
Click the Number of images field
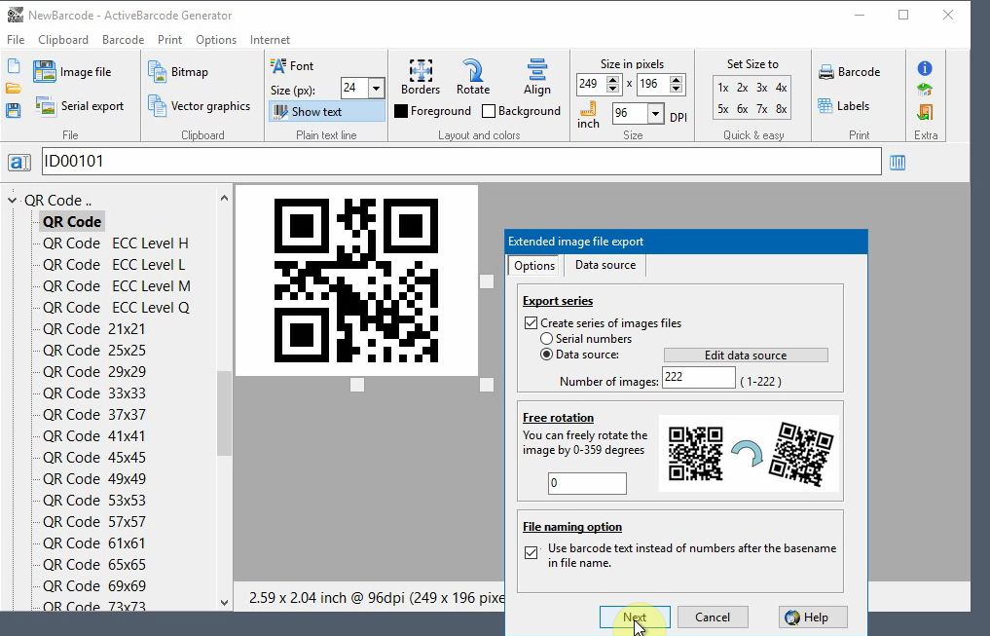pos(698,378)
